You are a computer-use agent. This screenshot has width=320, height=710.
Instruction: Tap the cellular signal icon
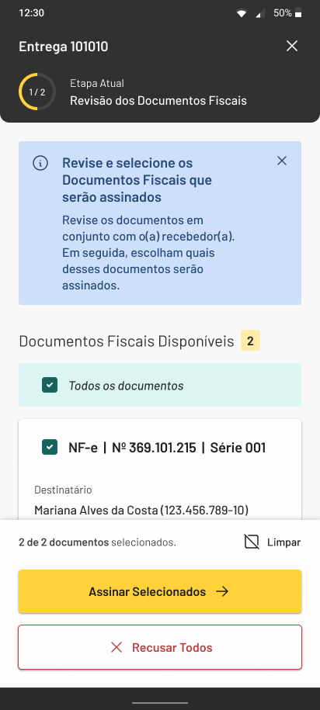(x=260, y=14)
